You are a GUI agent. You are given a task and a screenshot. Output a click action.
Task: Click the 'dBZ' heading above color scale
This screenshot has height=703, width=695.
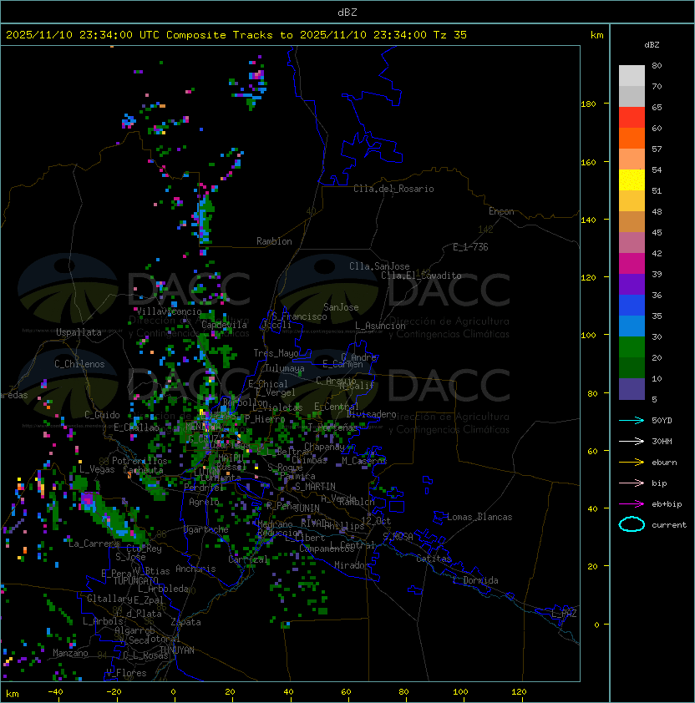[x=652, y=45]
